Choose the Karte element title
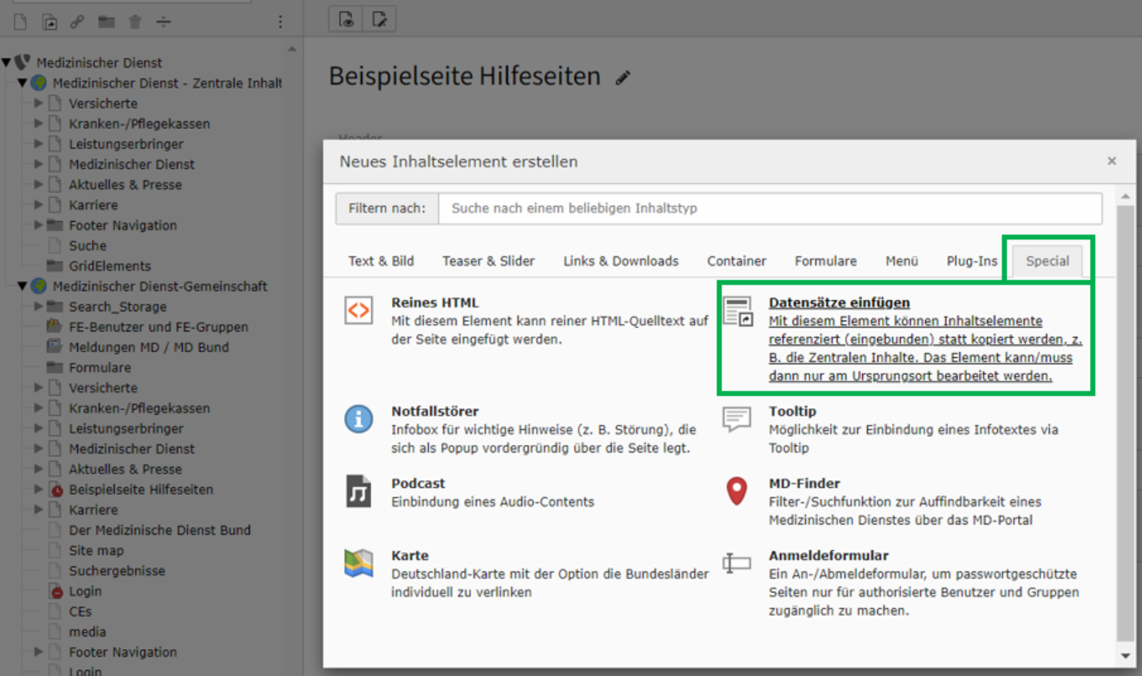Viewport: 1142px width, 676px height. click(410, 555)
